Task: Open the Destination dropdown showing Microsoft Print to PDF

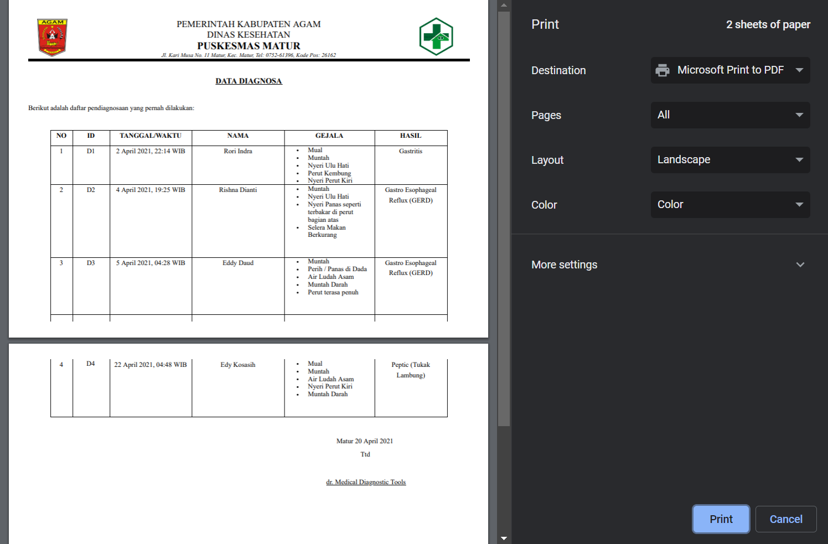Action: point(730,70)
